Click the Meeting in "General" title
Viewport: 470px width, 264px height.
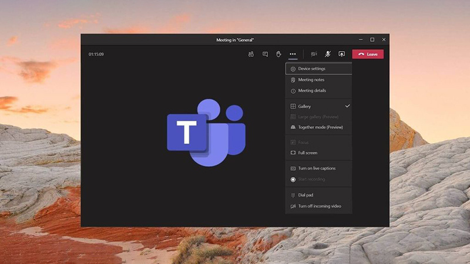coord(235,40)
